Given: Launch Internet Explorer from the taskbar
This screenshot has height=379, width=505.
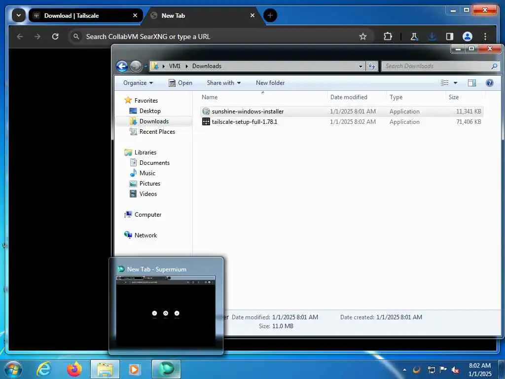Looking at the screenshot, I should tap(43, 369).
